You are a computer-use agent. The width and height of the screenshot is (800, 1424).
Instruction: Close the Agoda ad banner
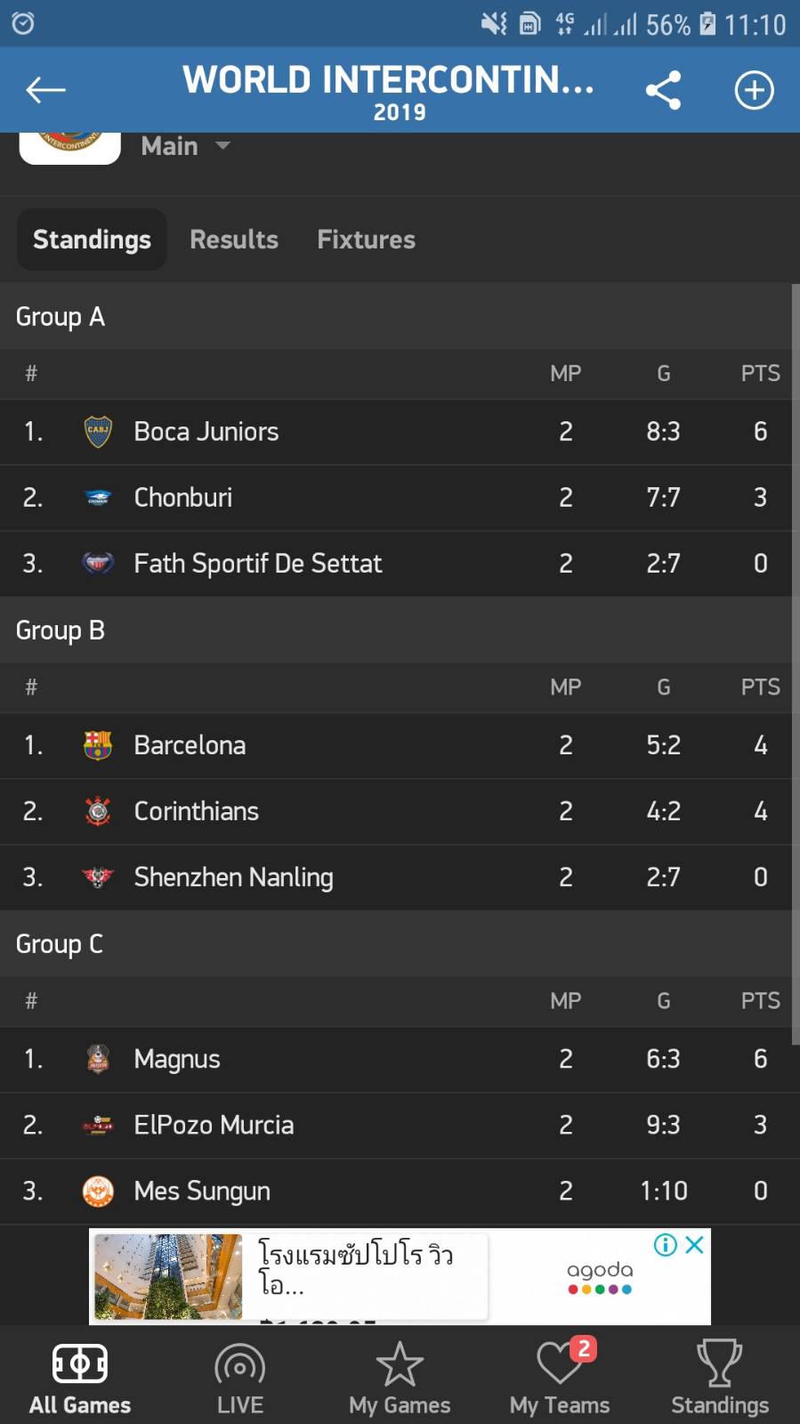[x=695, y=1244]
